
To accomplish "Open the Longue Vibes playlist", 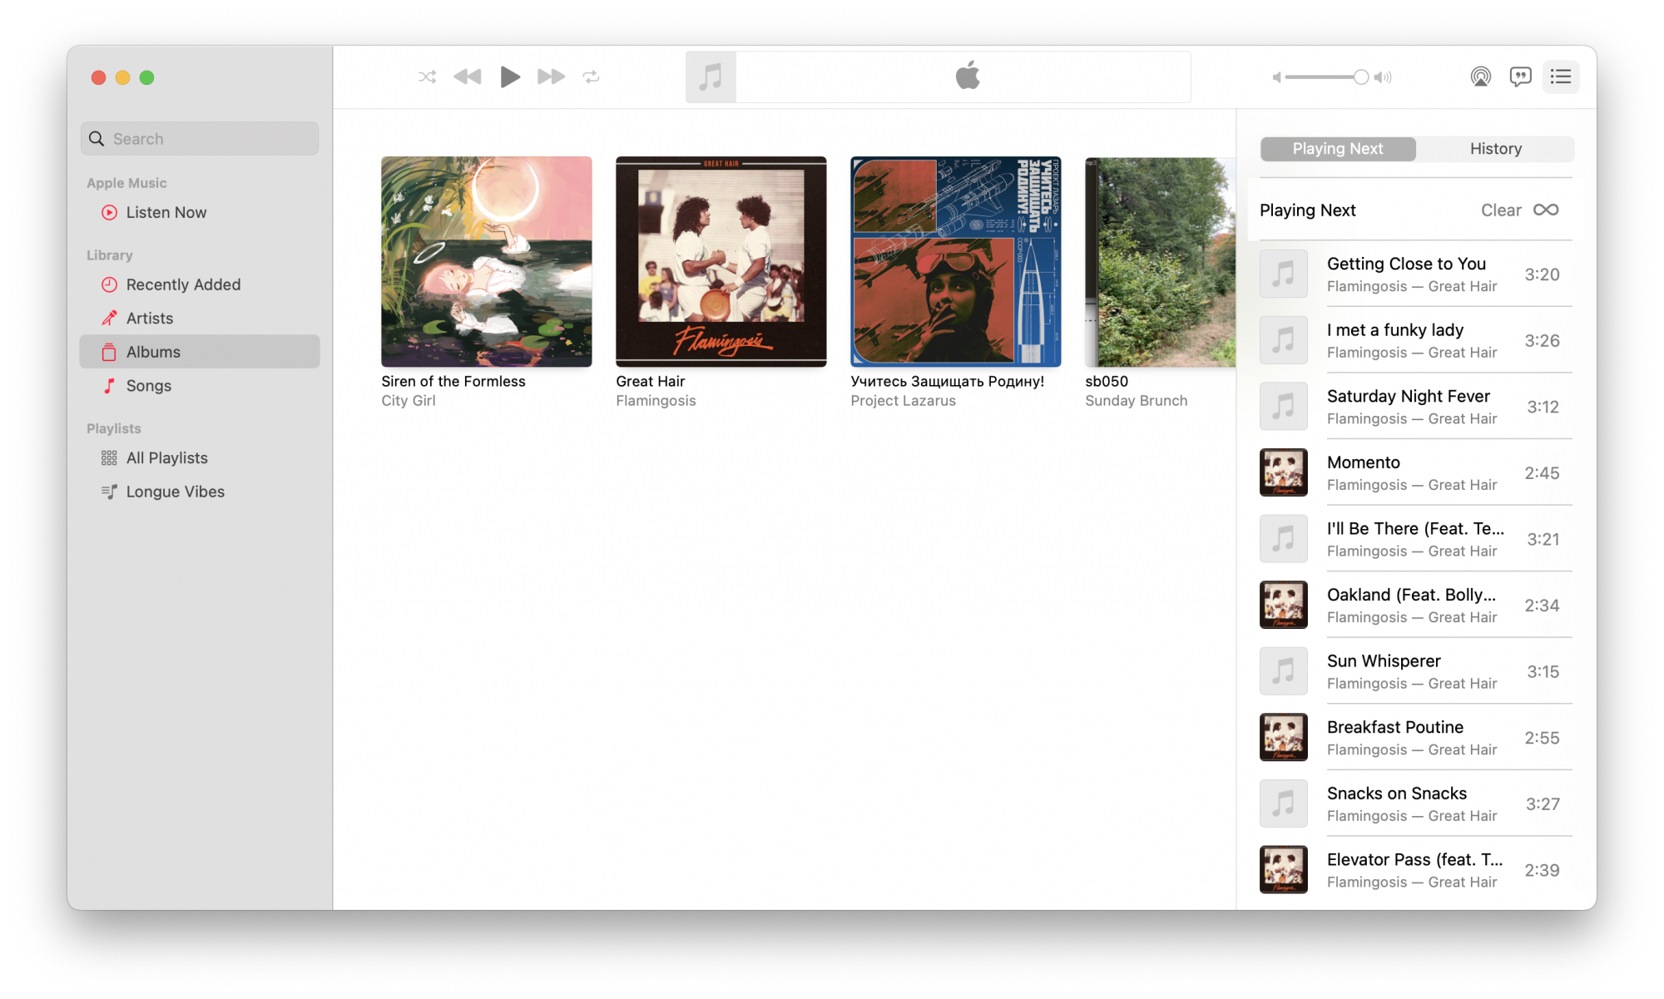I will pyautogui.click(x=200, y=492).
